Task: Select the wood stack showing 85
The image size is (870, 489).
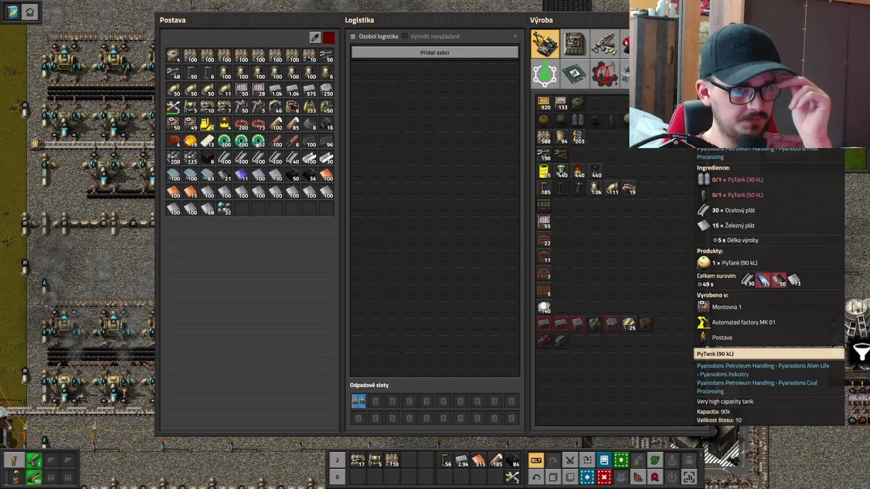Action: [x=292, y=124]
